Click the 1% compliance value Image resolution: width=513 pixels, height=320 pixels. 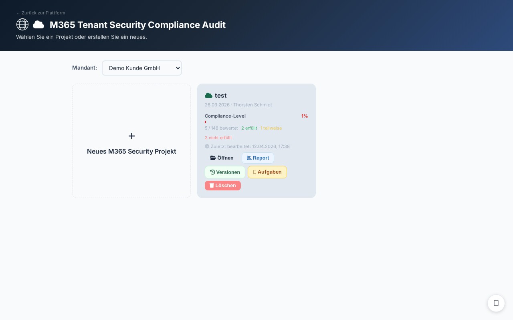[305, 116]
